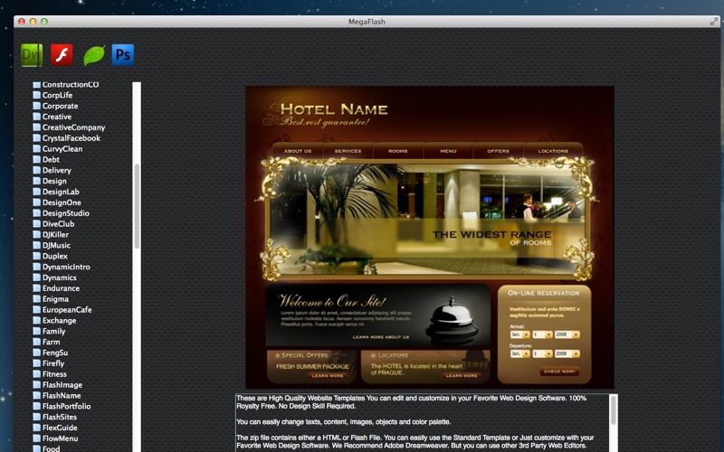Image resolution: width=724 pixels, height=452 pixels.
Task: Choose the Family template
Action: click(49, 331)
